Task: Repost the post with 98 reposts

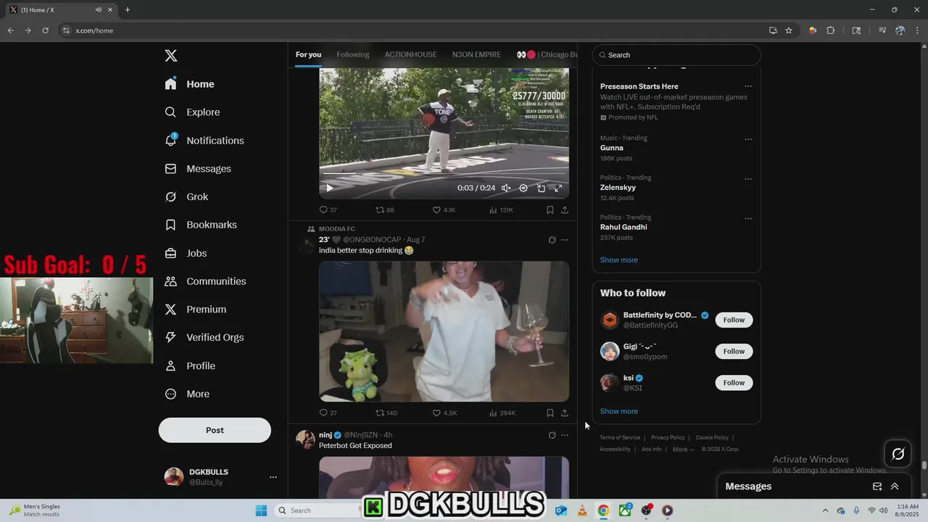Action: point(384,210)
